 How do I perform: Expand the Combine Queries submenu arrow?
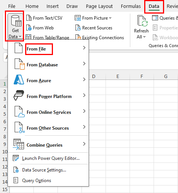pos(84,144)
